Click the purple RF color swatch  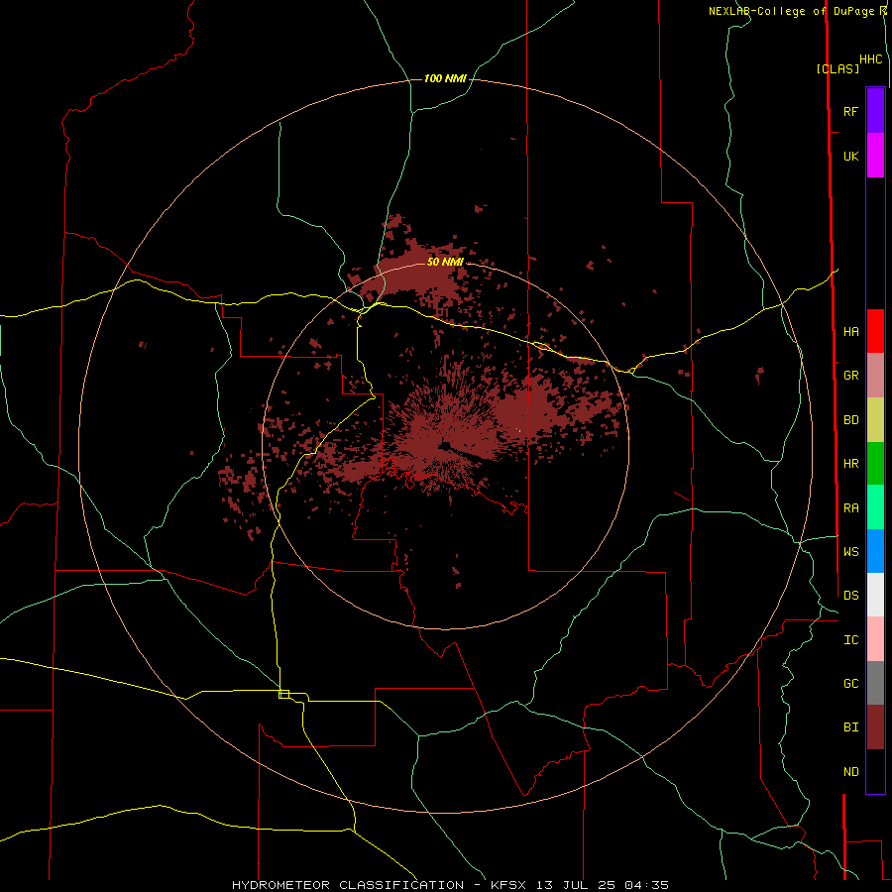875,111
